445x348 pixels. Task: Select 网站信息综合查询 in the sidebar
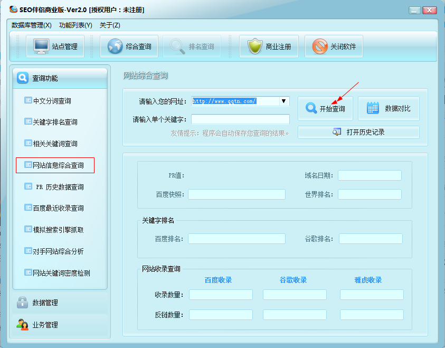click(58, 165)
